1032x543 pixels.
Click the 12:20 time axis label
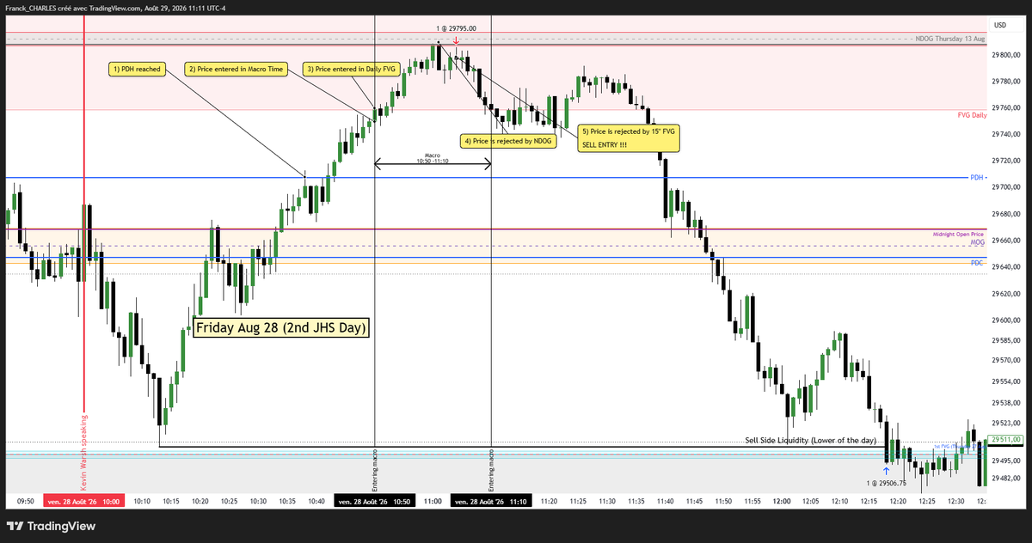(x=898, y=501)
